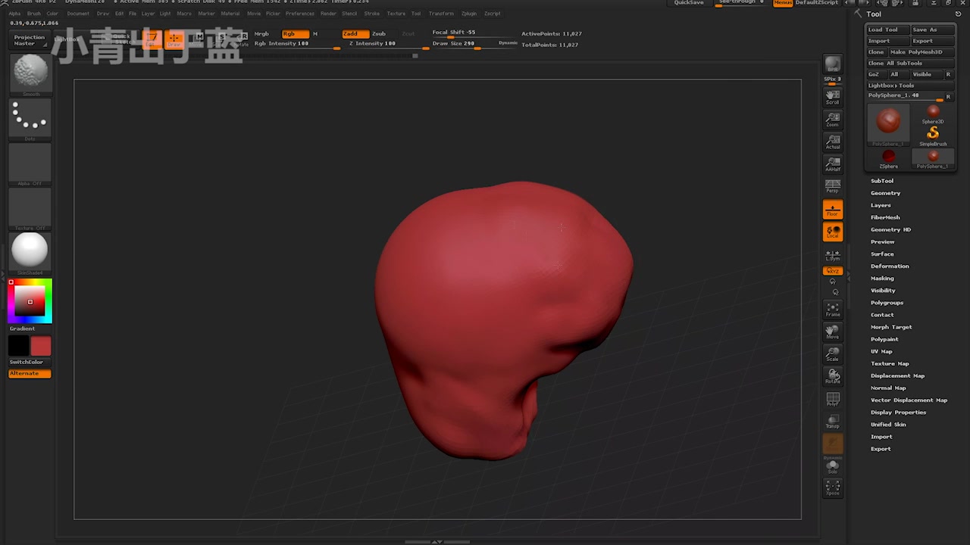Expand the Polygroups section

pos(887,303)
